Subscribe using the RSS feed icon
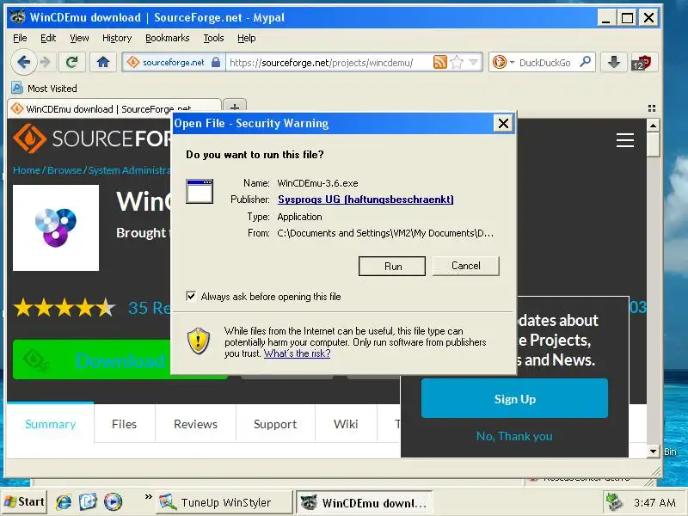This screenshot has height=516, width=688. tap(439, 62)
